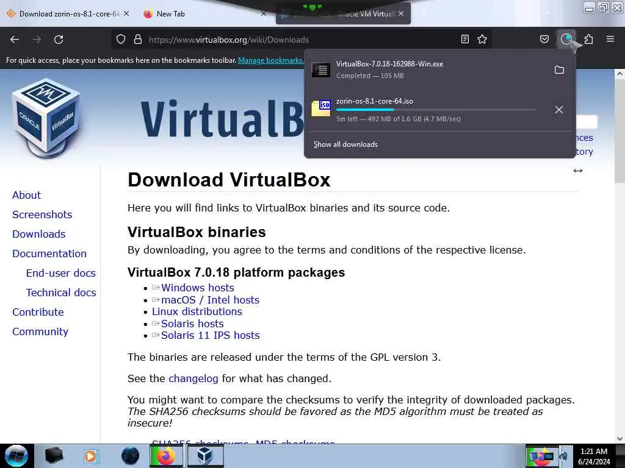
Task: Click the VirtualBox cube logo
Action: 46,118
